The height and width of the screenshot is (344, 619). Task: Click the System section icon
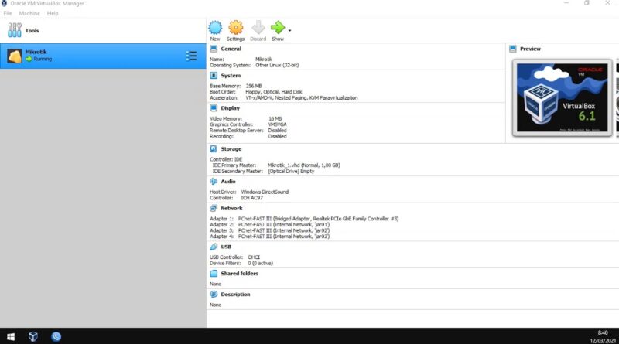coord(214,75)
